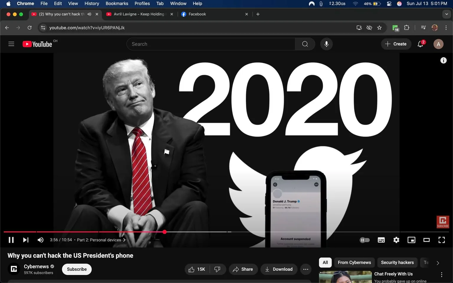Open the miniplayer
Image resolution: width=453 pixels, height=283 pixels.
pyautogui.click(x=411, y=240)
